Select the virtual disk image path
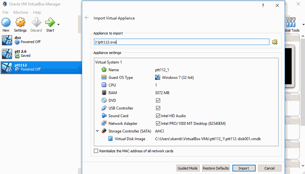Image resolution: width=305 pixels, height=174 pixels. pyautogui.click(x=208, y=139)
